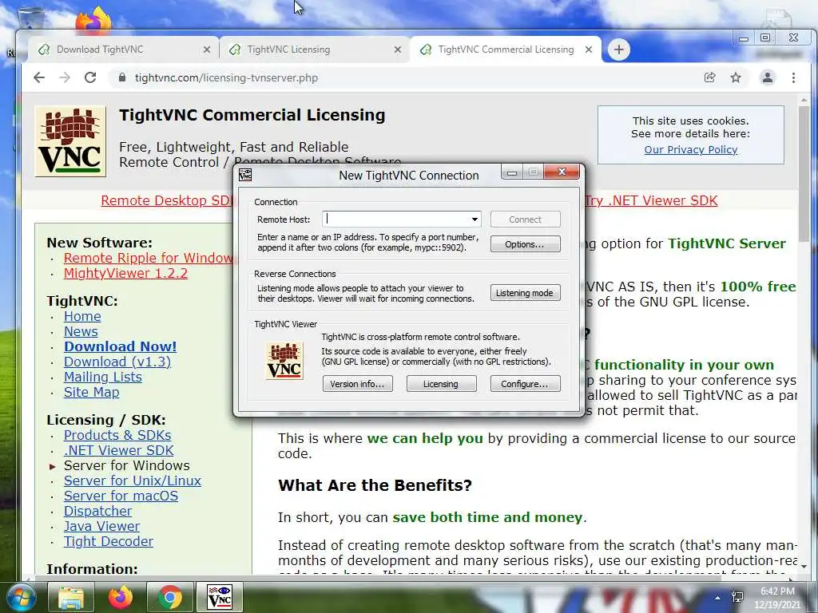Click the page vertical scrollbar thumb

[804, 172]
